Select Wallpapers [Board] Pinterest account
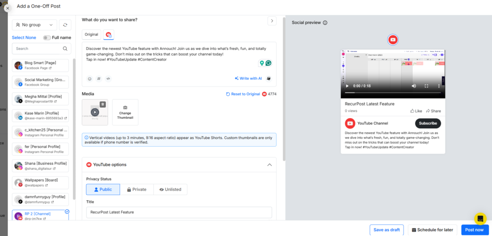Screen dimensions: 492x236 [x=40, y=183]
